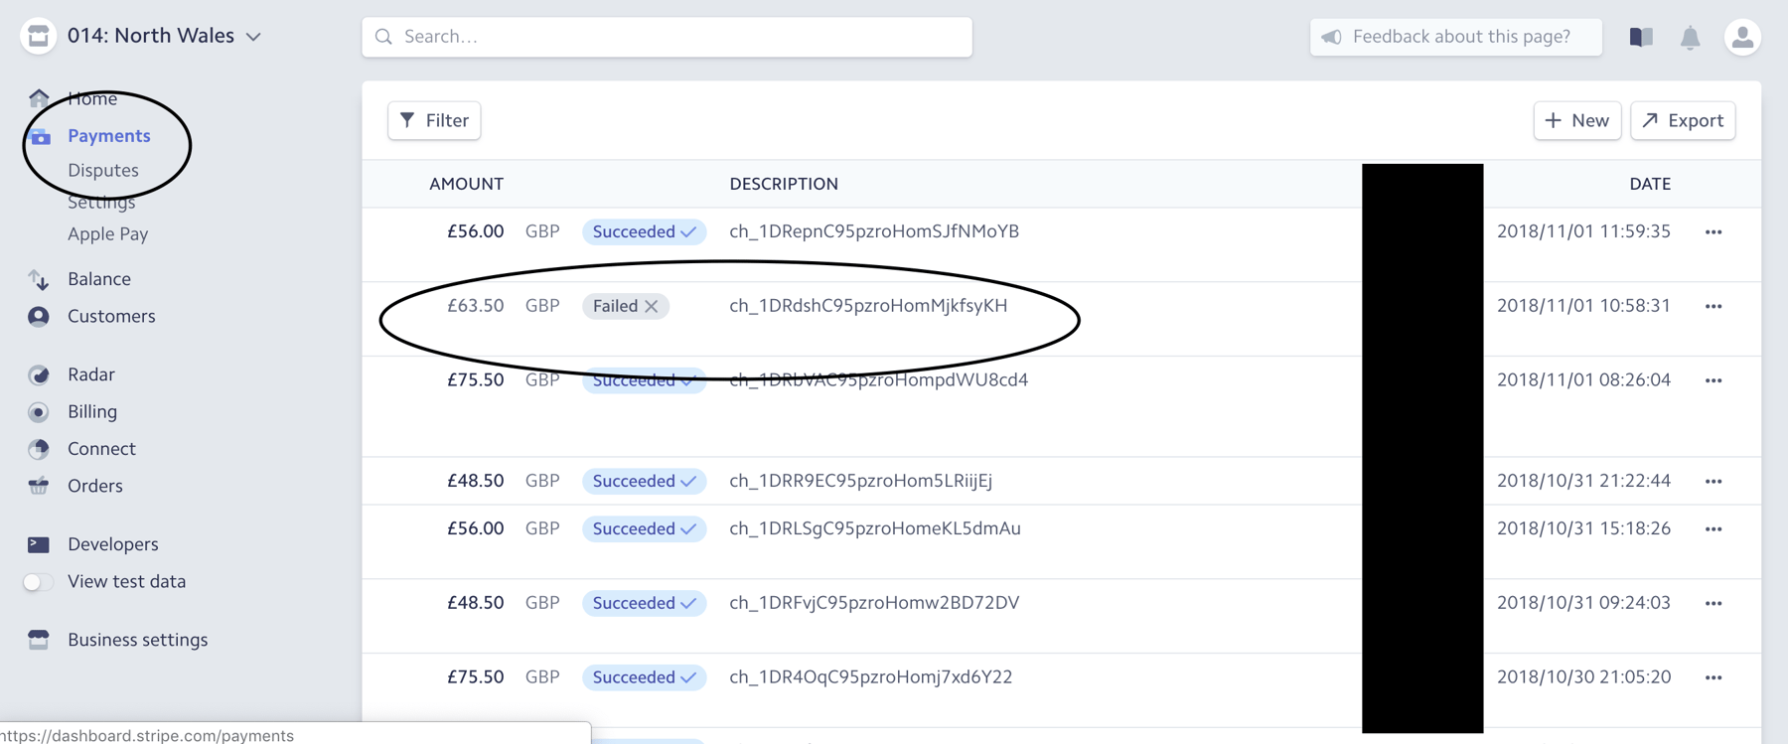This screenshot has height=744, width=1788.
Task: Open Settings under Payments
Action: click(101, 202)
